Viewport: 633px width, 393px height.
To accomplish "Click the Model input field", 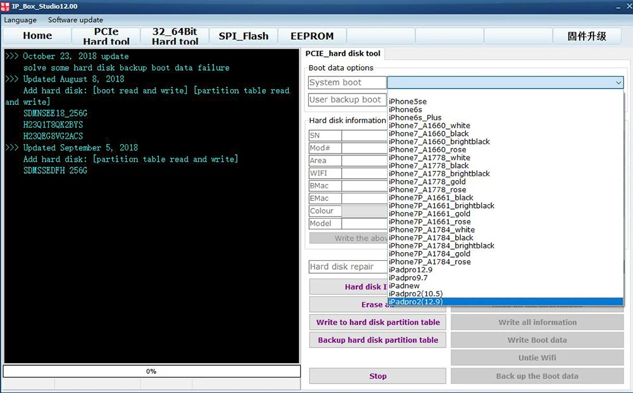I will coord(365,223).
